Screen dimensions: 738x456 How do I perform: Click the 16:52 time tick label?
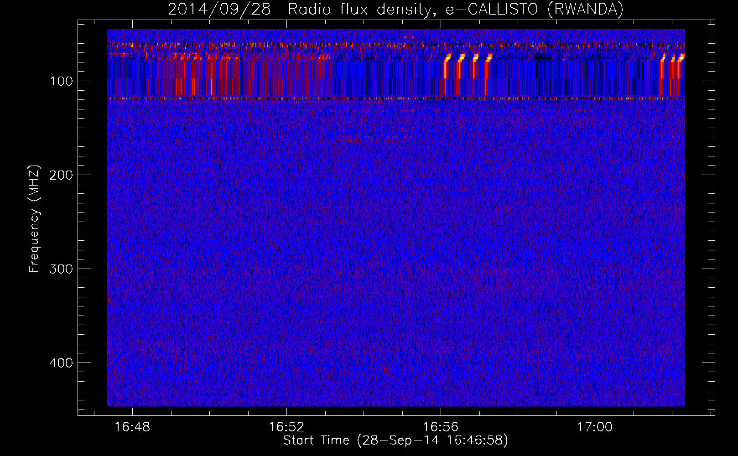coord(286,427)
